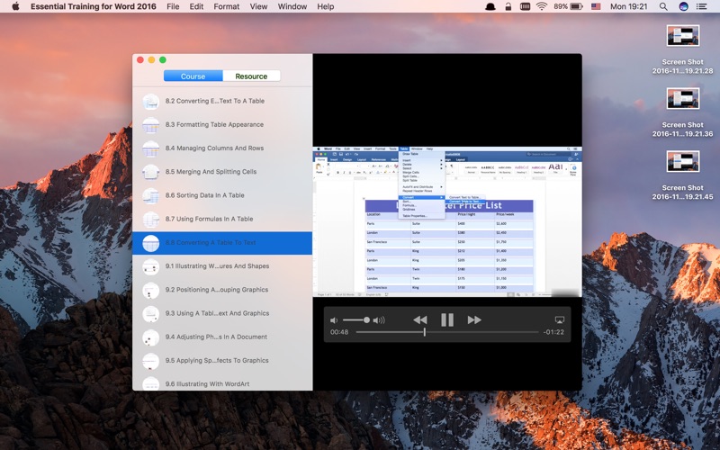Select desktop file Screen Shot 2016-11...19.21.28
Screen dimensions: 720x450
point(683,49)
